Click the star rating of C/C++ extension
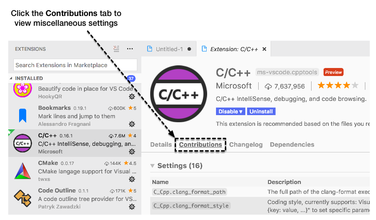 click(338, 86)
